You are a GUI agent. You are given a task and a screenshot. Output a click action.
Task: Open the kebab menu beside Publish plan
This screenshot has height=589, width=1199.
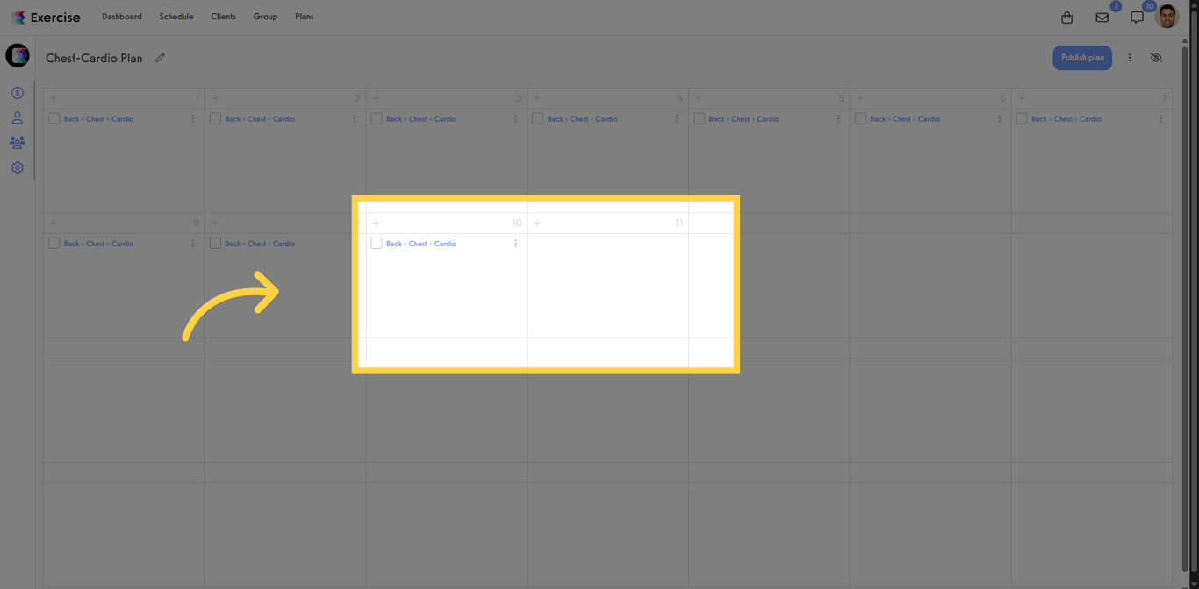(1129, 57)
